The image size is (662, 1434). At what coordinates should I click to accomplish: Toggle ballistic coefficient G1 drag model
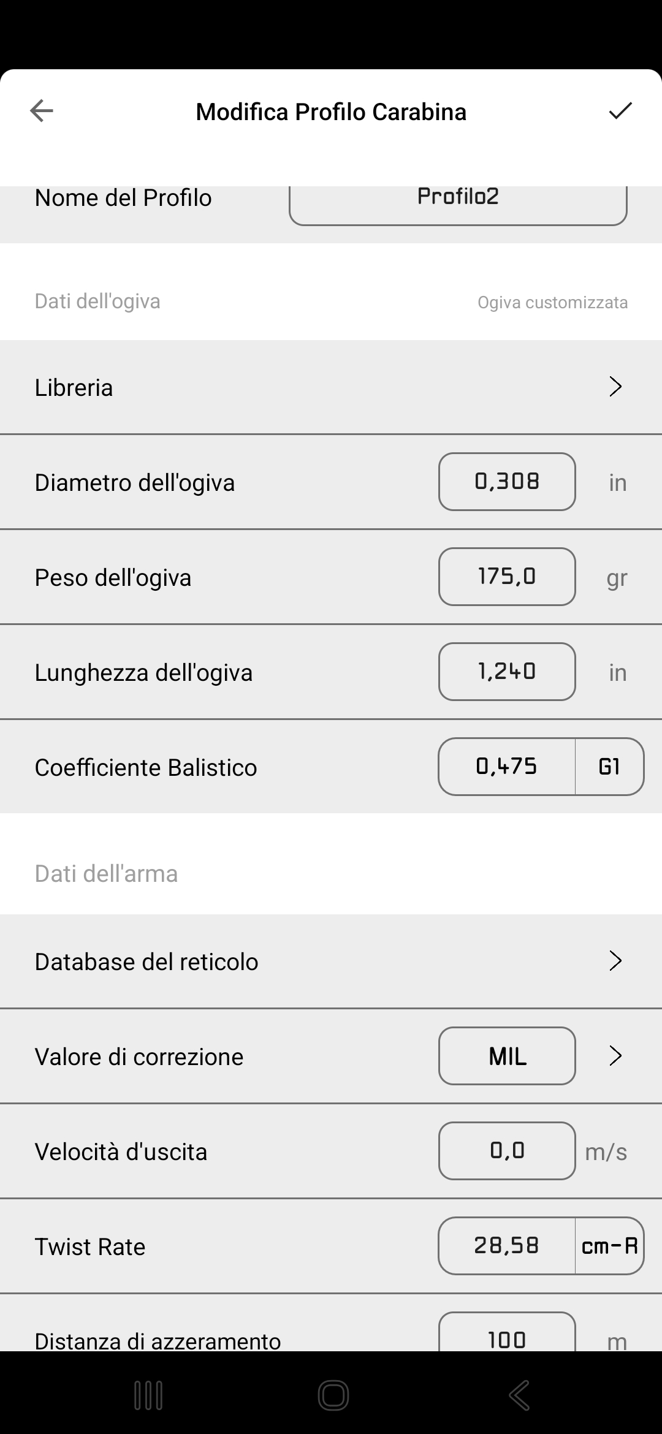(x=609, y=767)
